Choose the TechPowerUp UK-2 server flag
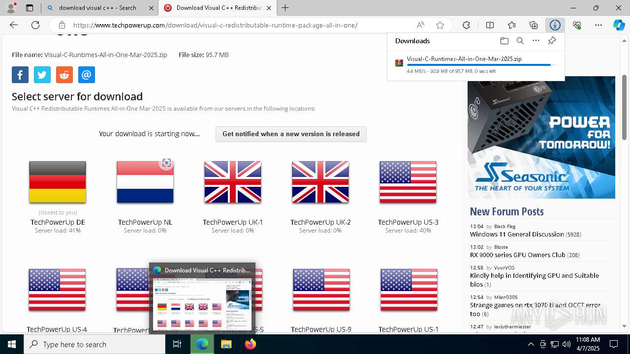 pyautogui.click(x=320, y=182)
